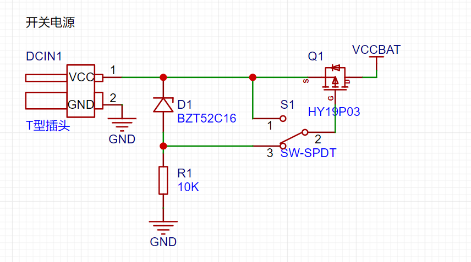Click the BZT52C16 part value

click(x=207, y=119)
